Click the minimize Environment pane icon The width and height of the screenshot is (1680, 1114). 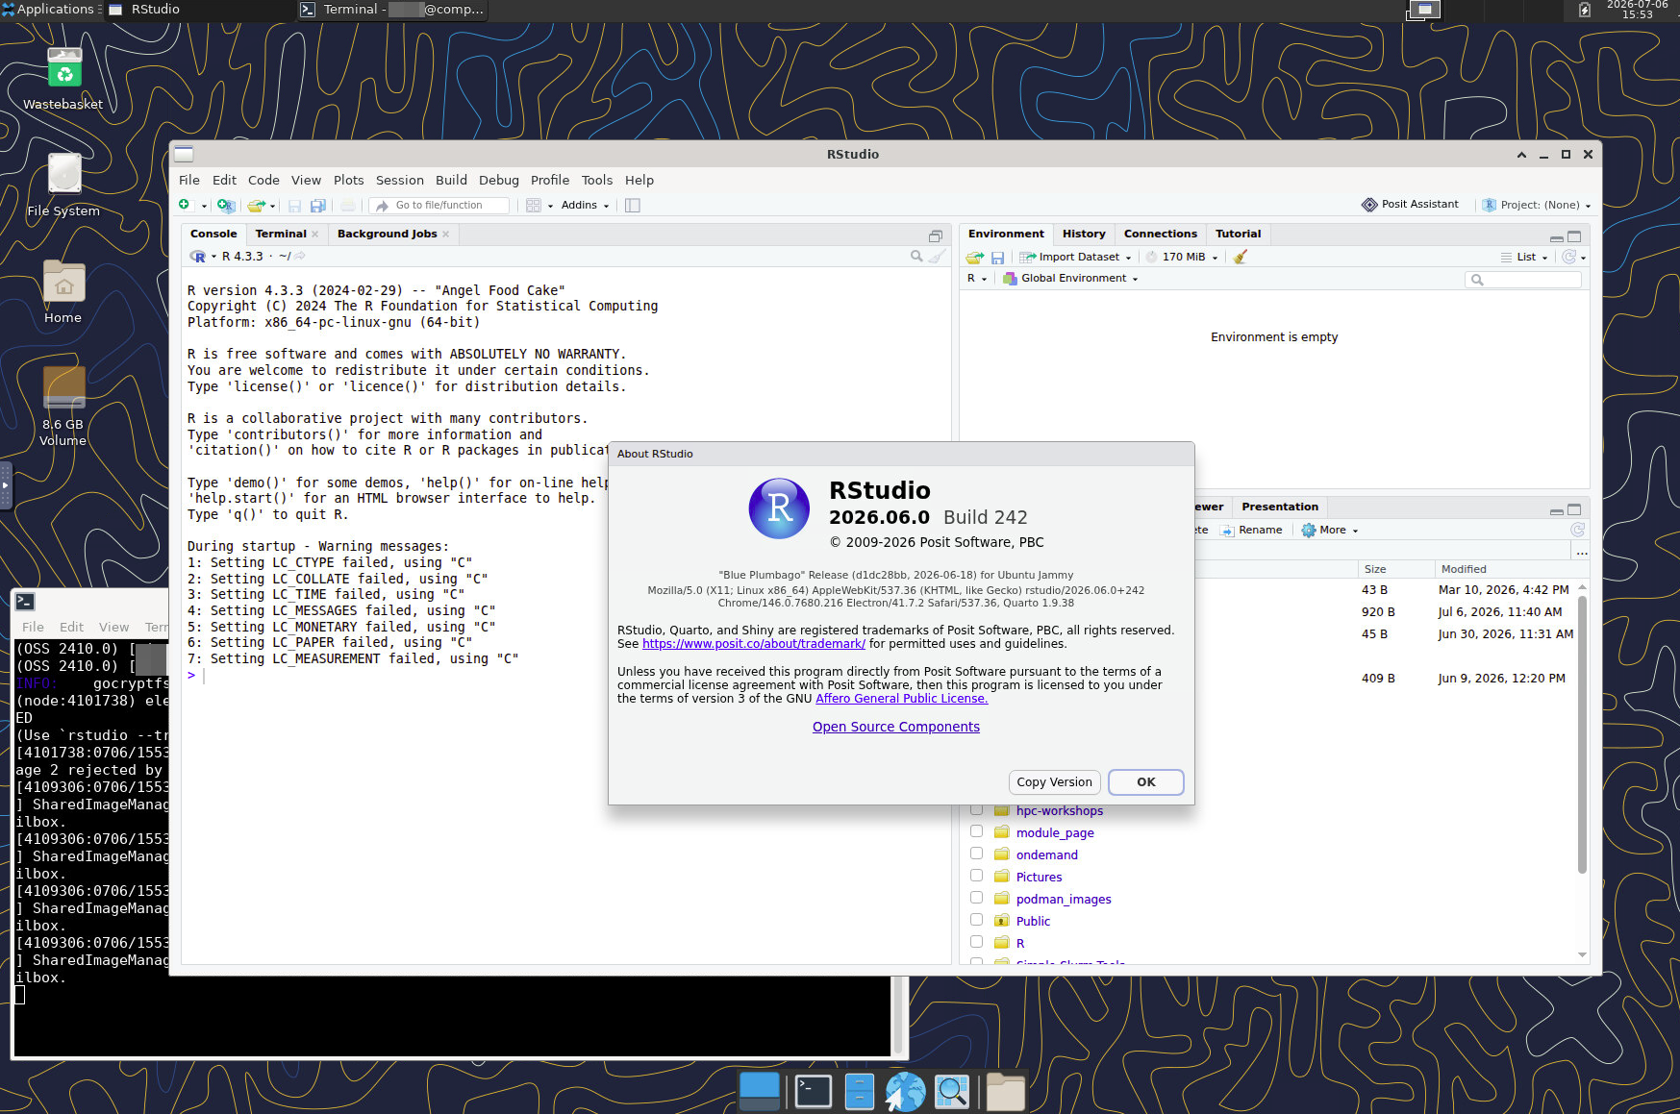tap(1556, 237)
